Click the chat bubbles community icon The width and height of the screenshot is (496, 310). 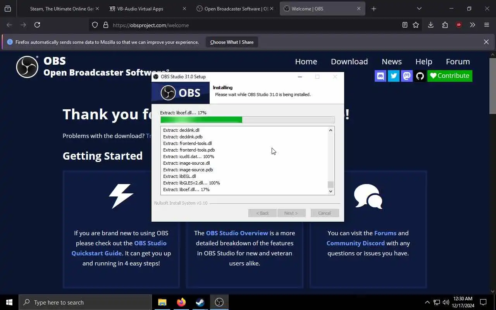(x=368, y=196)
